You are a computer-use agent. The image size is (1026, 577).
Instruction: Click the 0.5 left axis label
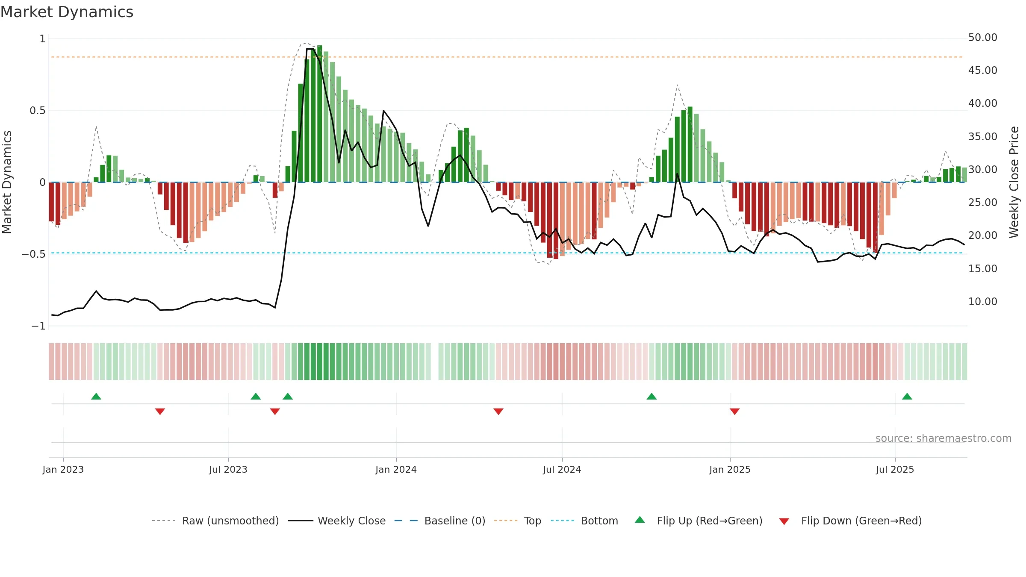38,111
